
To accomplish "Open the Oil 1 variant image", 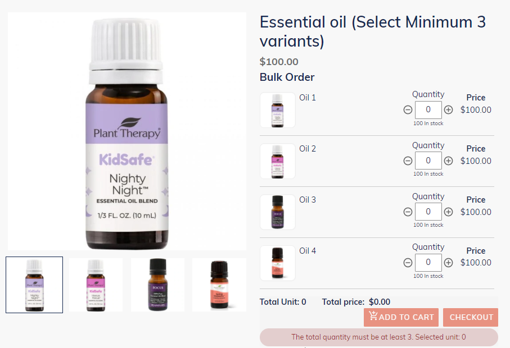I will click(x=277, y=110).
